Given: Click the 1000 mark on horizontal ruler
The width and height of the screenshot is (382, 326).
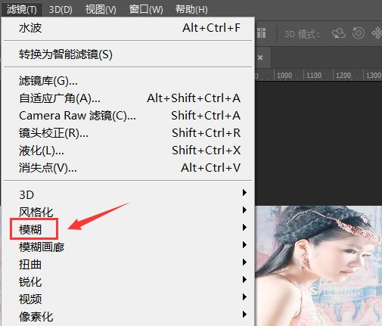Looking at the screenshot, I should 284,76.
